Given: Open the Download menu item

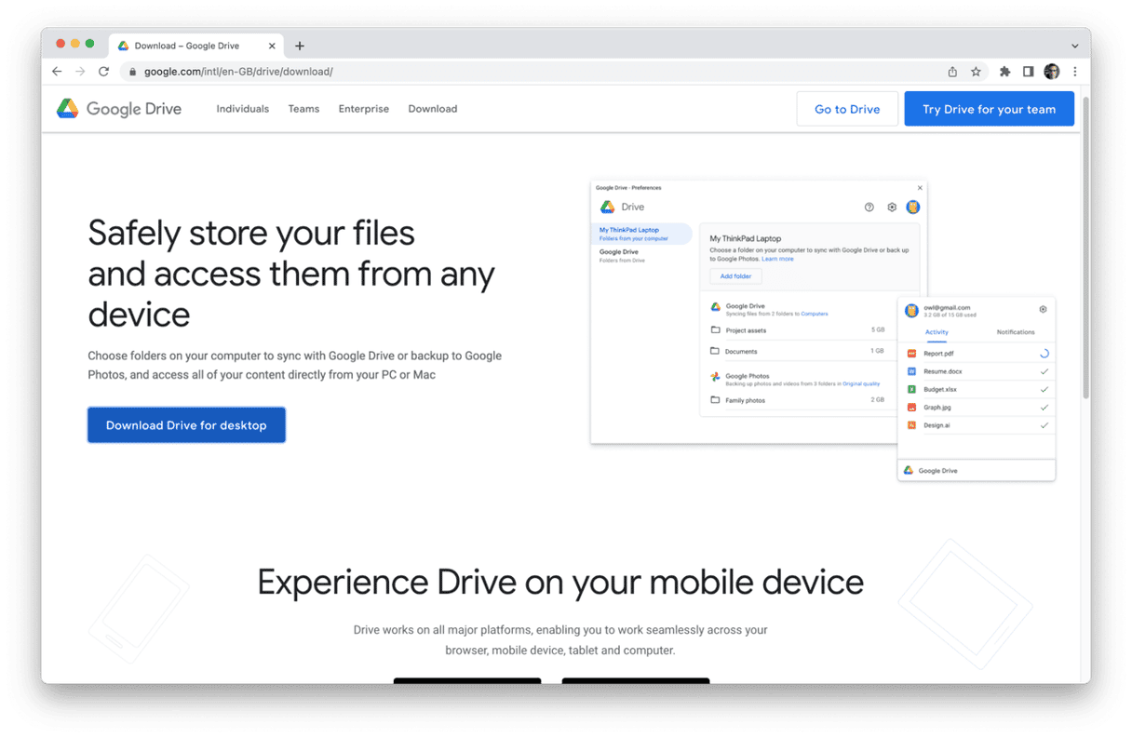Looking at the screenshot, I should (x=433, y=109).
